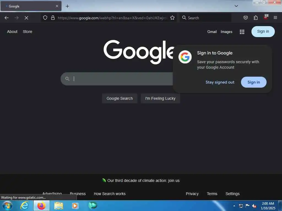Viewport: 282px width, 211px height.
Task: Open Google apps grid
Action: (x=242, y=32)
